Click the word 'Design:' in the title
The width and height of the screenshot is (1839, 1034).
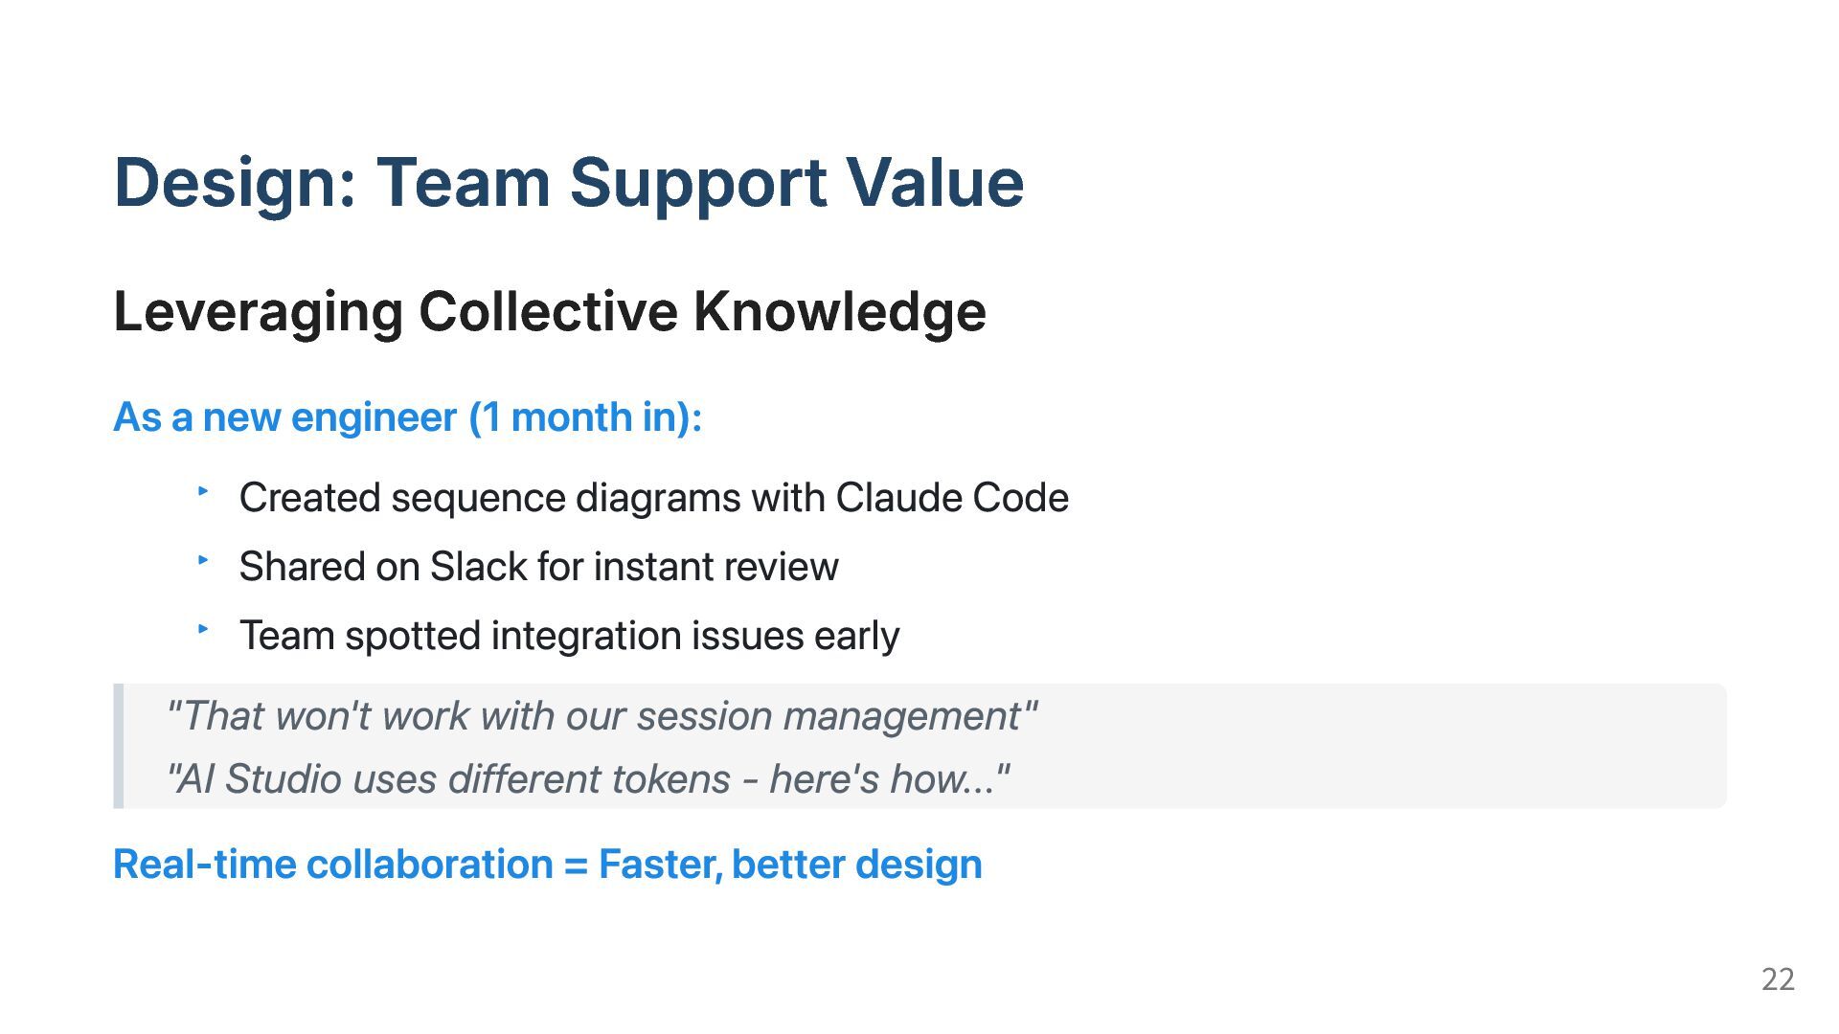pos(236,182)
